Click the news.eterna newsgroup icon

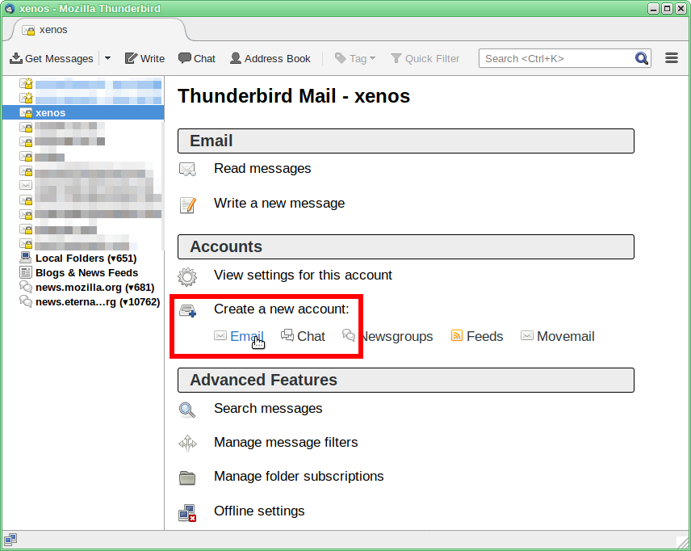coord(26,301)
